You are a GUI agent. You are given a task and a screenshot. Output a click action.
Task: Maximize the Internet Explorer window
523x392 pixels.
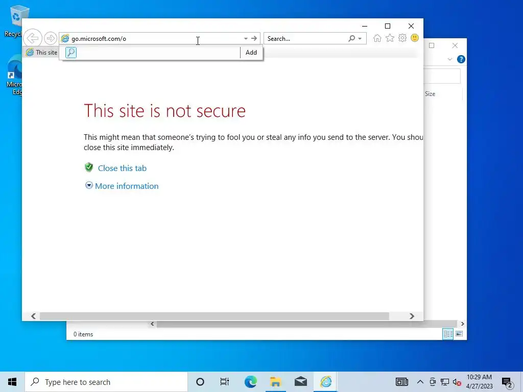click(x=388, y=26)
